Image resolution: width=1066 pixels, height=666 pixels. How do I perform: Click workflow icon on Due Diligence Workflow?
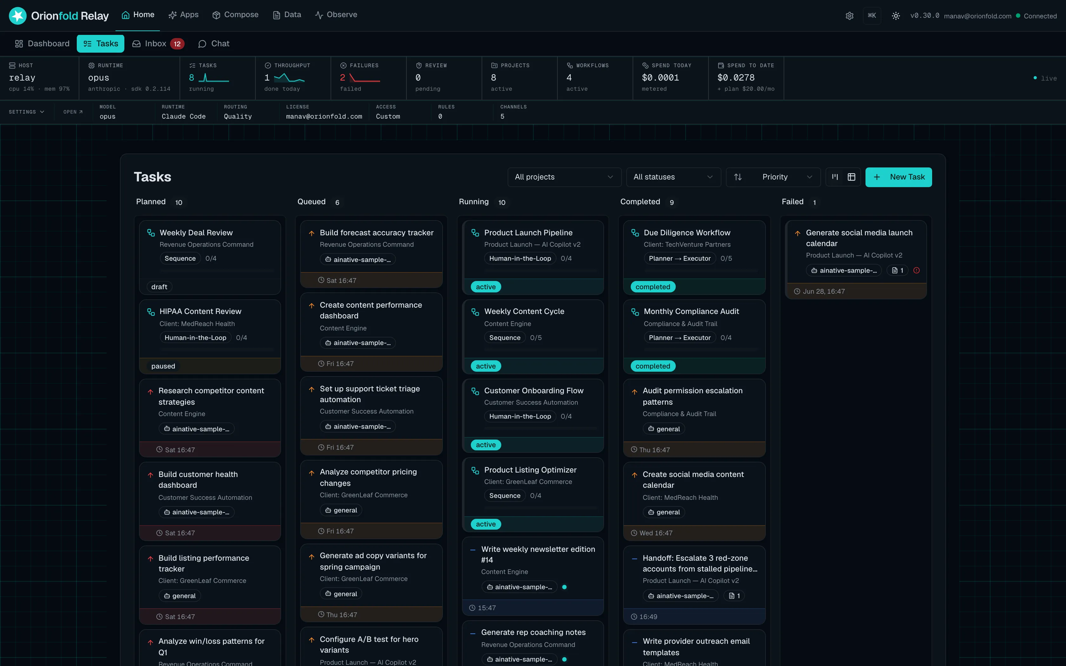635,232
